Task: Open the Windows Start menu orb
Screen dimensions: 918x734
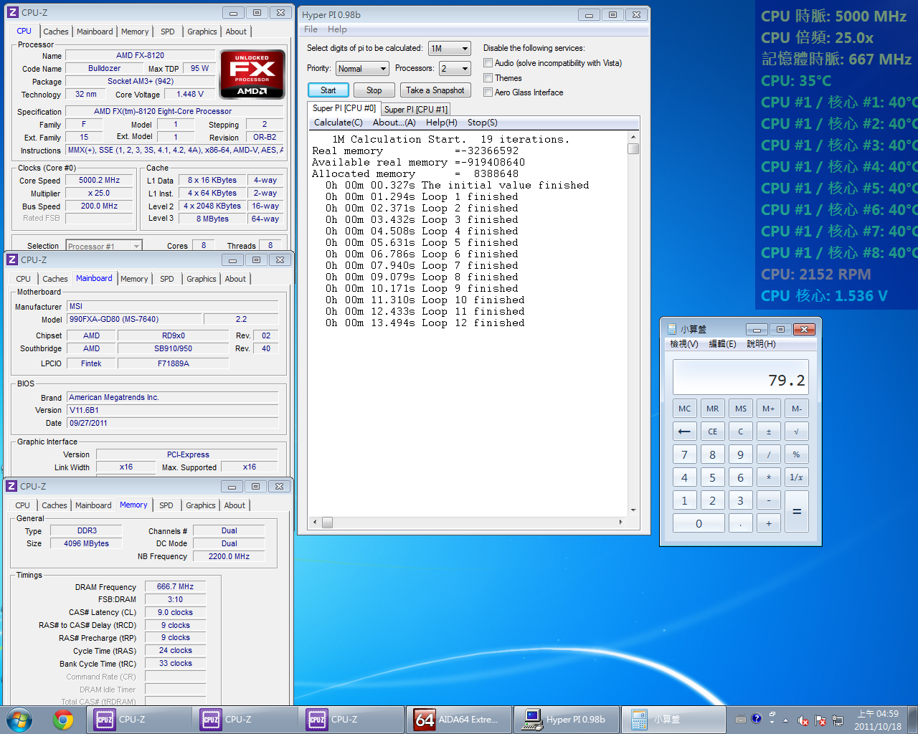Action: pyautogui.click(x=19, y=719)
